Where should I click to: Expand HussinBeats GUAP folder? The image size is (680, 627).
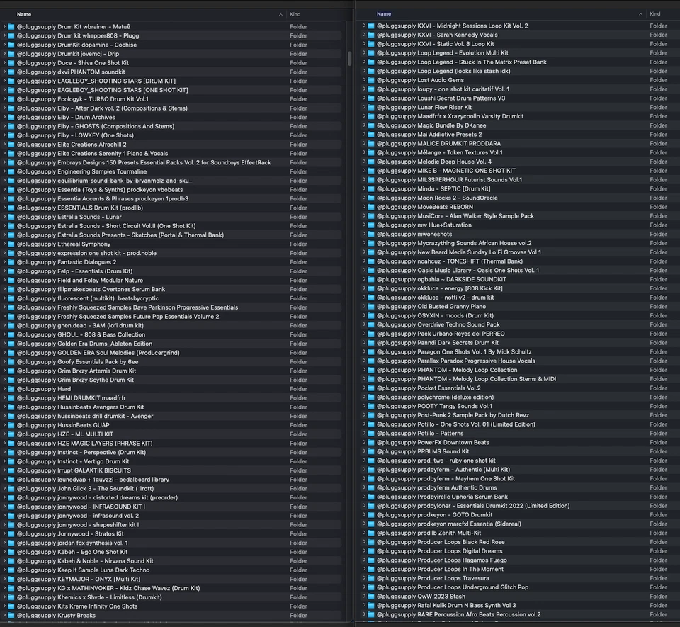tap(4, 425)
